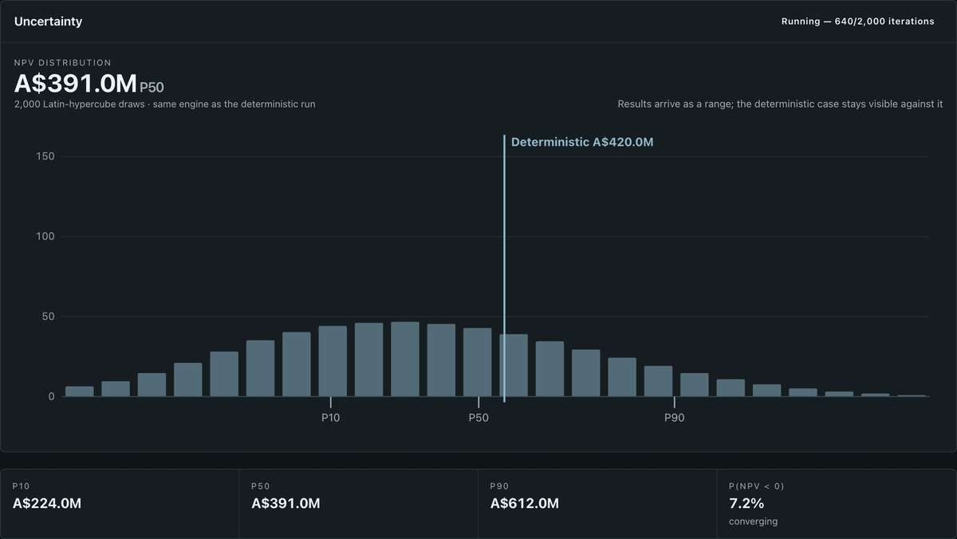Click the 'Results arrive as a range' note
Image resolution: width=957 pixels, height=539 pixels.
pos(780,104)
